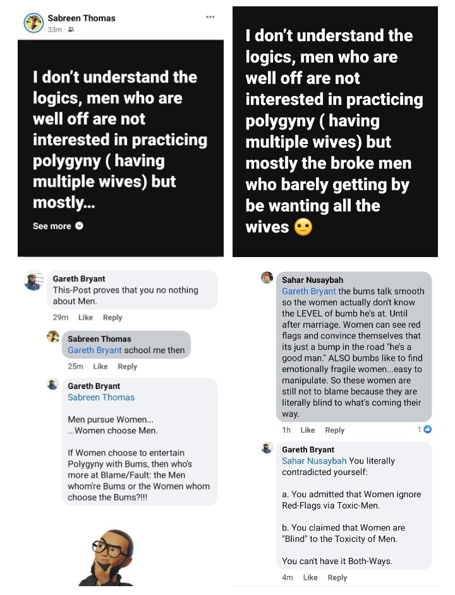
Task: Click the blue like reaction icon
Action: point(428,430)
